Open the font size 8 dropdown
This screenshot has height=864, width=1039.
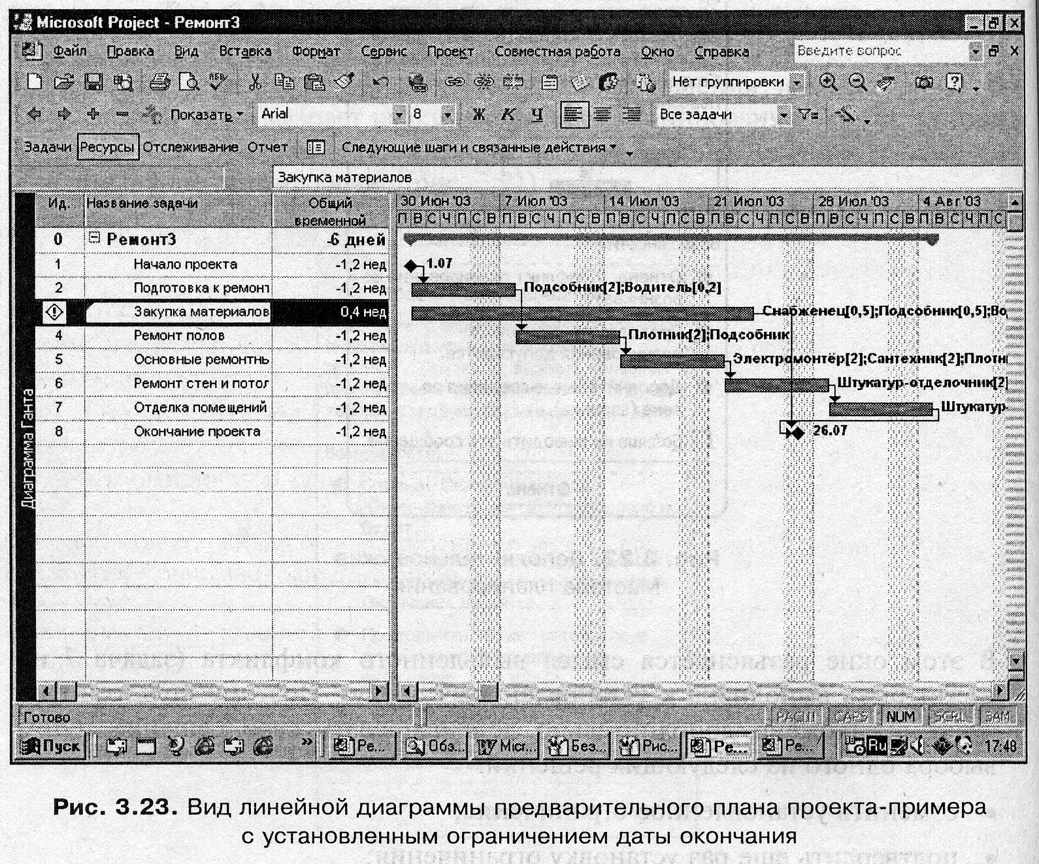pyautogui.click(x=448, y=115)
